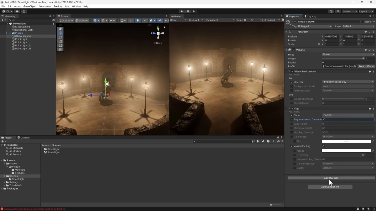The height and width of the screenshot is (211, 376).
Task: Click the Volume Weight slider handle
Action: point(363,58)
